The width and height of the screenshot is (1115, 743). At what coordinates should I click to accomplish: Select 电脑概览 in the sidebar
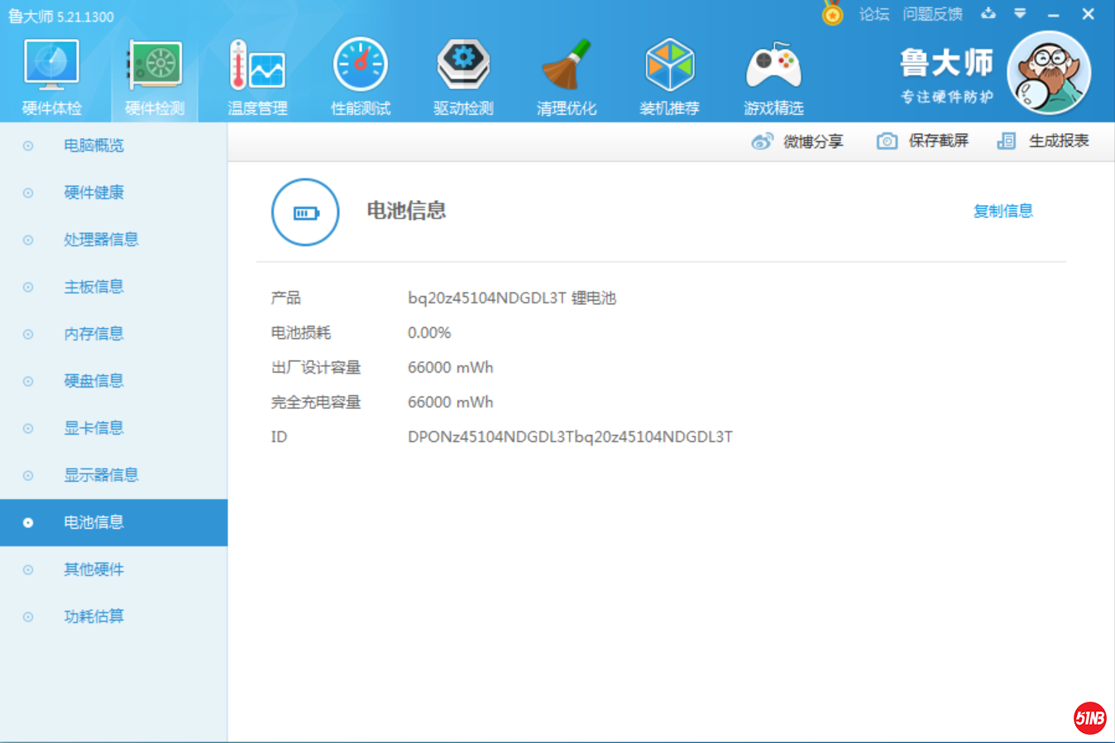click(93, 145)
